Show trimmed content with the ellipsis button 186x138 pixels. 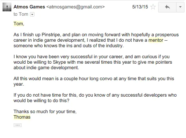tap(18, 125)
